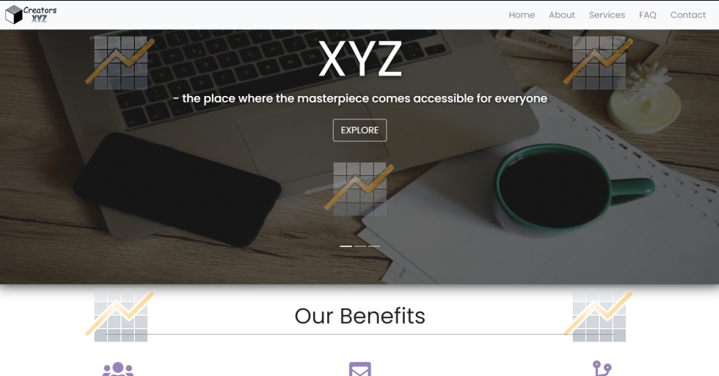Click the EXPLORE button

(359, 130)
